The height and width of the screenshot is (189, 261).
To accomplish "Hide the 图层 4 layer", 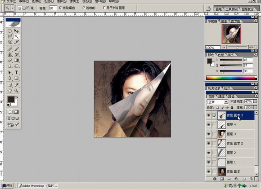I will click(x=208, y=124).
